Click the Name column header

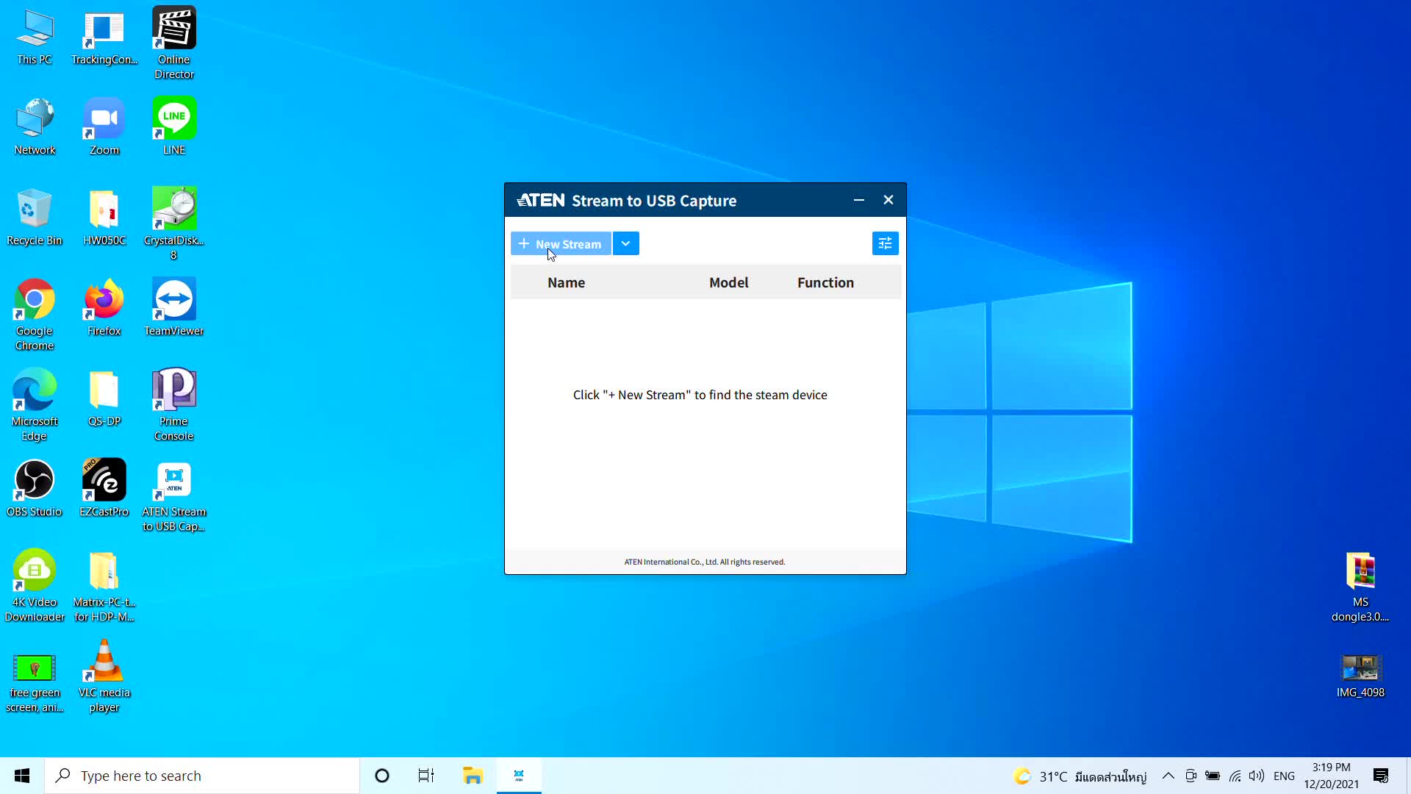point(566,282)
